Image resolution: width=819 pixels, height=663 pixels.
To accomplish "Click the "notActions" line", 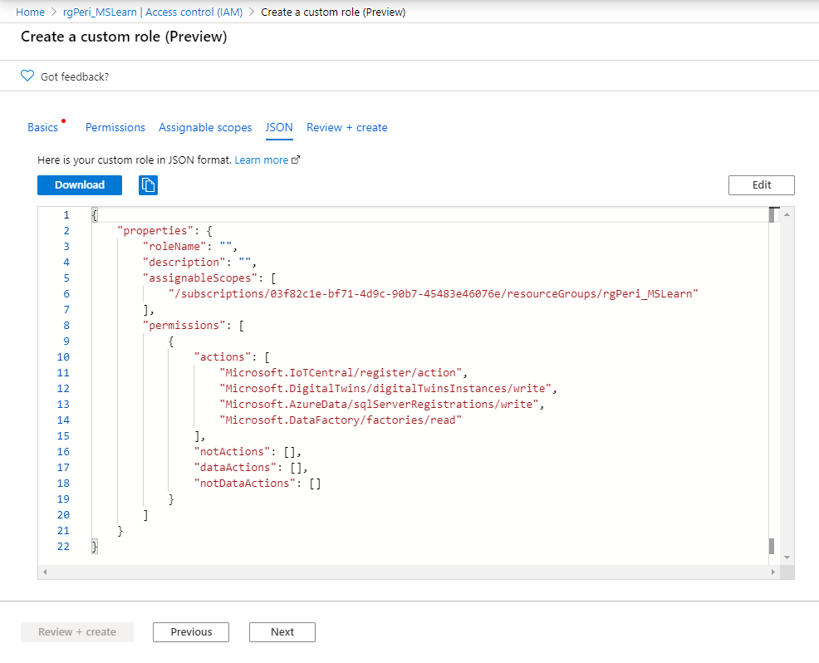I will pyautogui.click(x=248, y=451).
